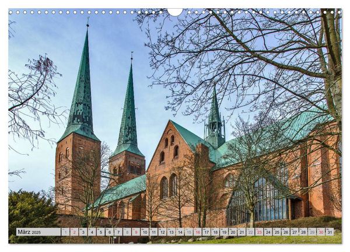Select day 8 in the calendar strip
350x252 pixels.
coord(127,232)
